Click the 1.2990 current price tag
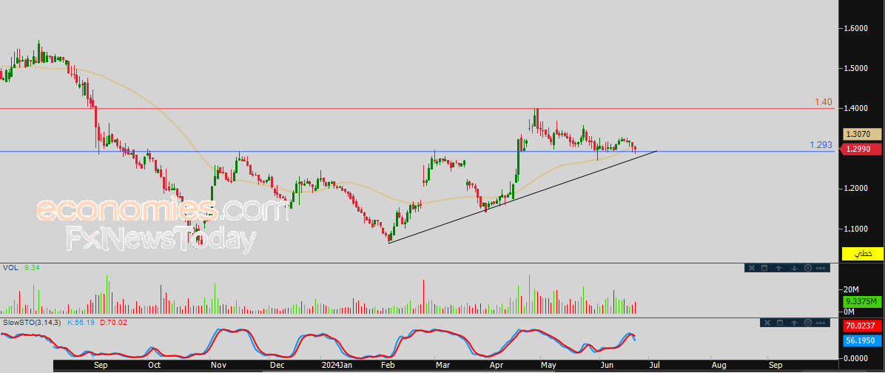Image resolution: width=885 pixels, height=373 pixels. (x=862, y=149)
